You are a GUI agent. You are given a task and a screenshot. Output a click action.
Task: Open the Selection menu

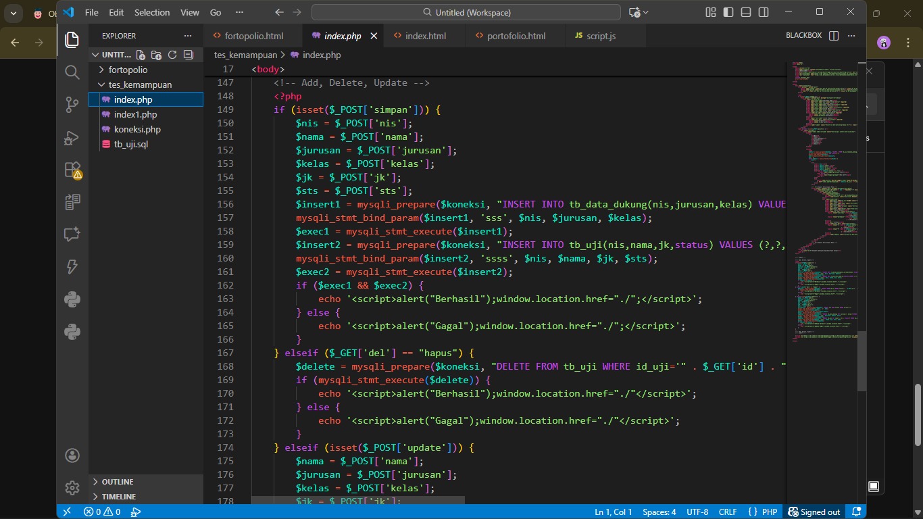pos(152,12)
